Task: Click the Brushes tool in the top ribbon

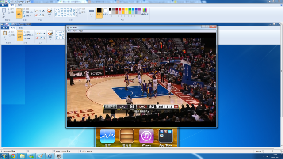Action: coord(50,11)
